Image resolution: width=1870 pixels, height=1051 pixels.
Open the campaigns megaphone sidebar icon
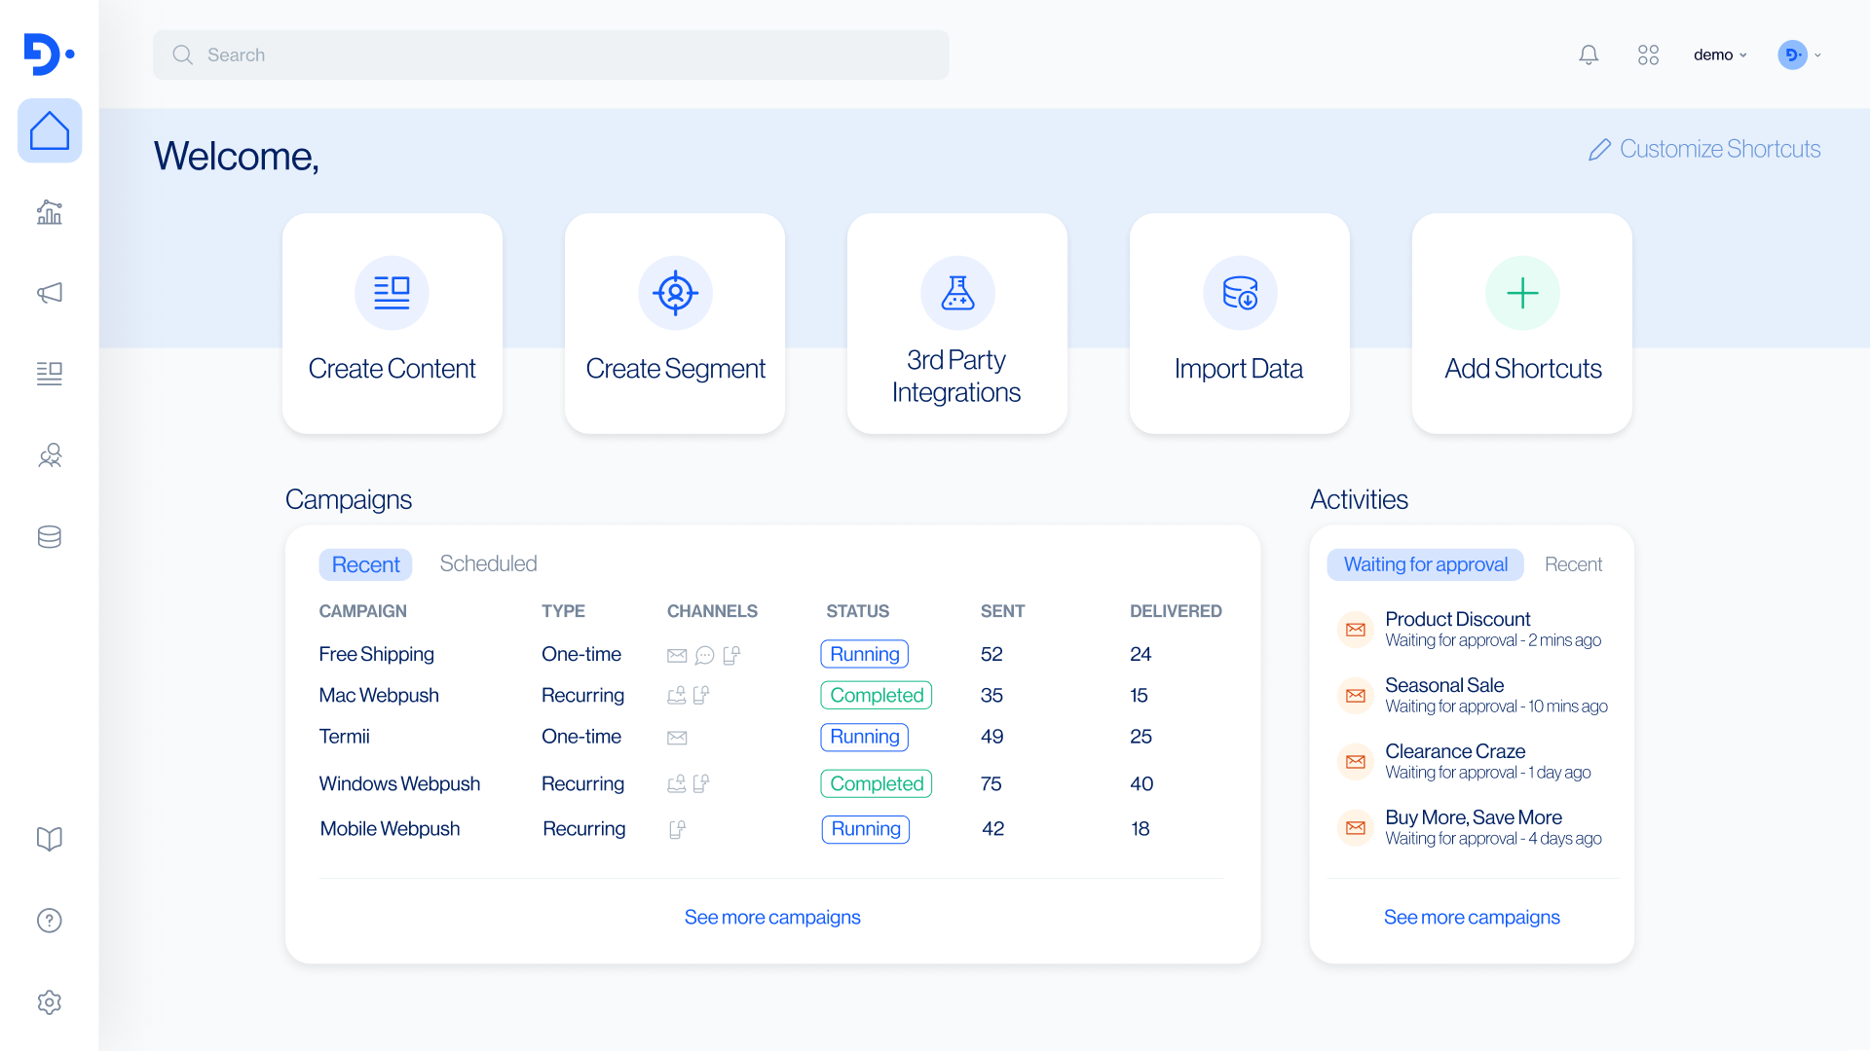coord(50,293)
